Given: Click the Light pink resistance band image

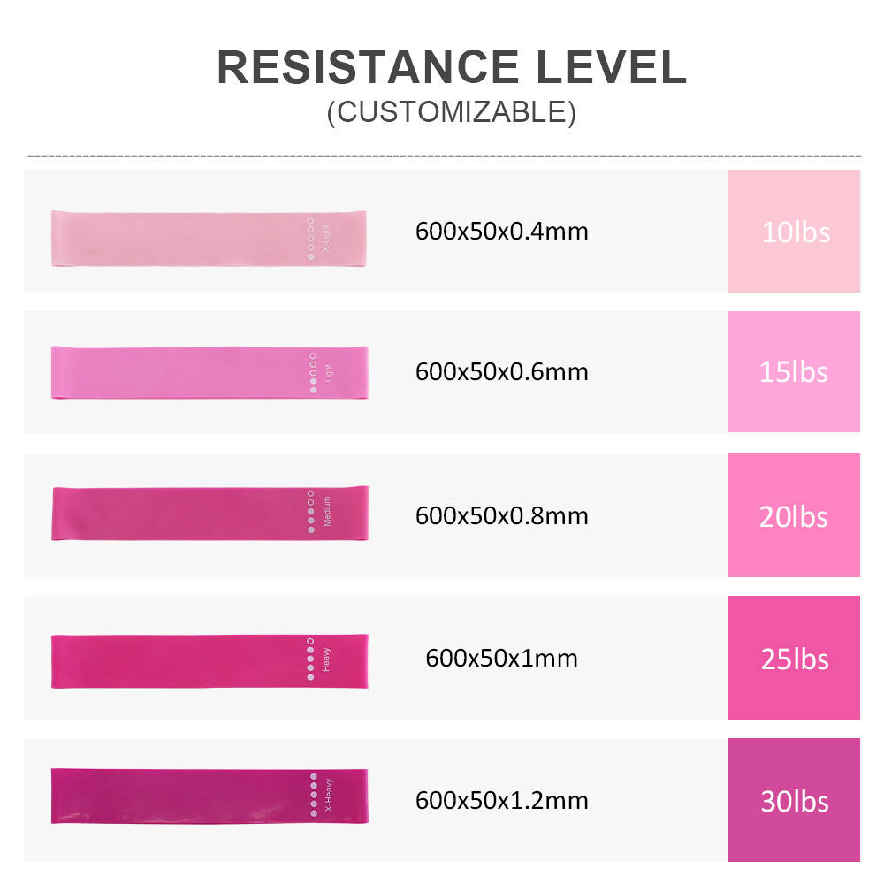Looking at the screenshot, I should pos(210,373).
